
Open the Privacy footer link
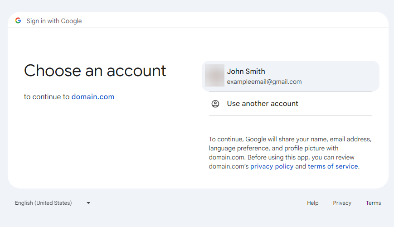[x=342, y=203]
